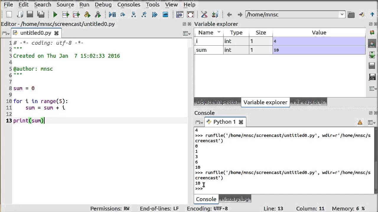Save the current file via toolbar

tap(30, 14)
